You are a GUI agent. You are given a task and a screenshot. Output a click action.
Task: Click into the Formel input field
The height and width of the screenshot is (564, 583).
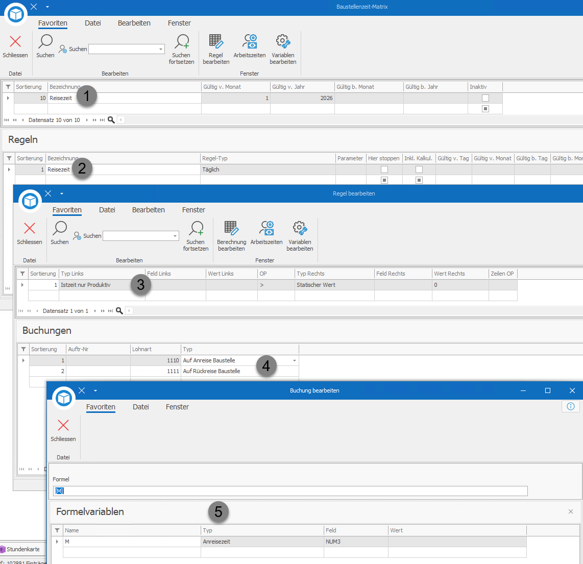click(290, 491)
